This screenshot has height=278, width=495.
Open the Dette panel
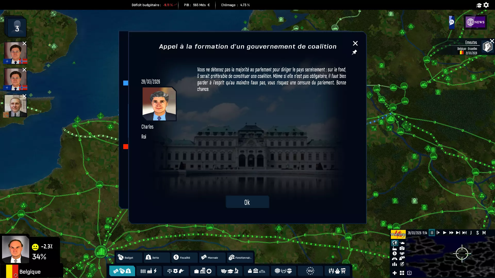(156, 258)
